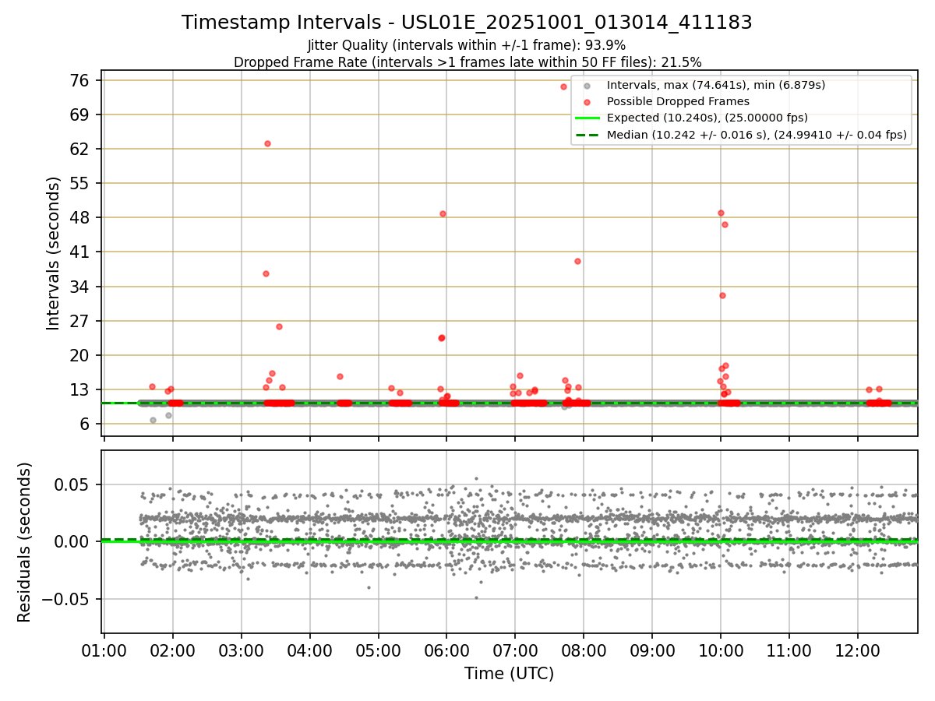Screen dimensions: 935x701
Task: Click the highest red outlier near 74 seconds
Action: coord(563,86)
